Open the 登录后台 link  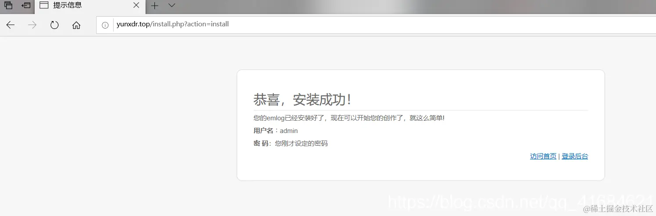pyautogui.click(x=575, y=156)
